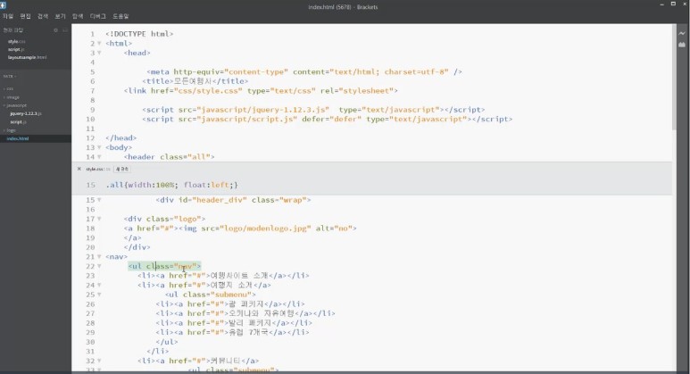Collapse the html tag at line 2

tap(99, 44)
